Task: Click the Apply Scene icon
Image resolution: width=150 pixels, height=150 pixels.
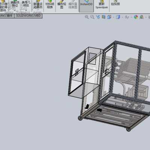Action: [142, 17]
